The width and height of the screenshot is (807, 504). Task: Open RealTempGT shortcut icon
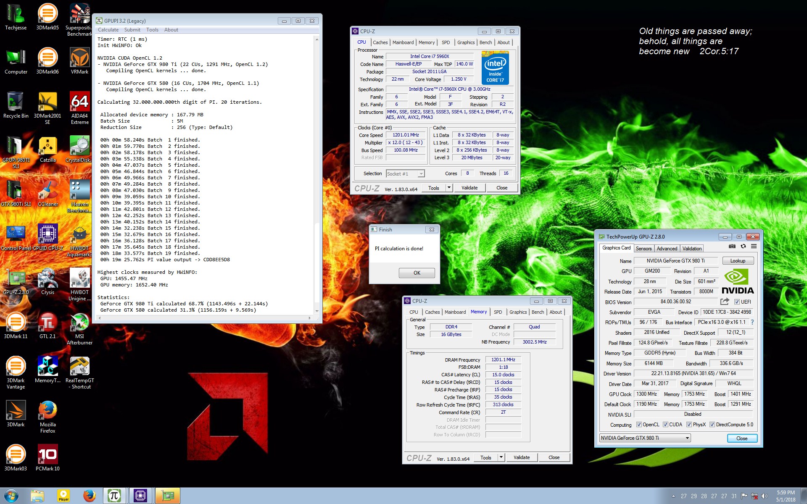coord(79,373)
